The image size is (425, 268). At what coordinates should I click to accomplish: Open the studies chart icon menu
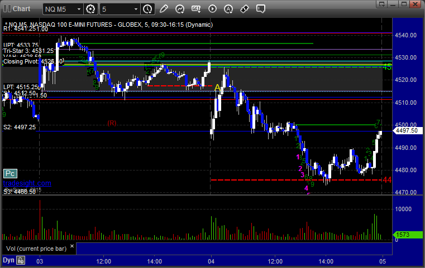pyautogui.click(x=180, y=9)
